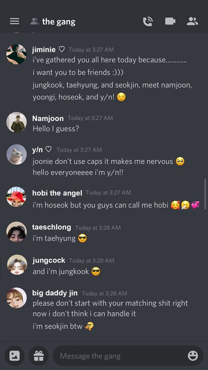Image resolution: width=208 pixels, height=370 pixels.
Task: Open the gift icon
Action: point(39,355)
